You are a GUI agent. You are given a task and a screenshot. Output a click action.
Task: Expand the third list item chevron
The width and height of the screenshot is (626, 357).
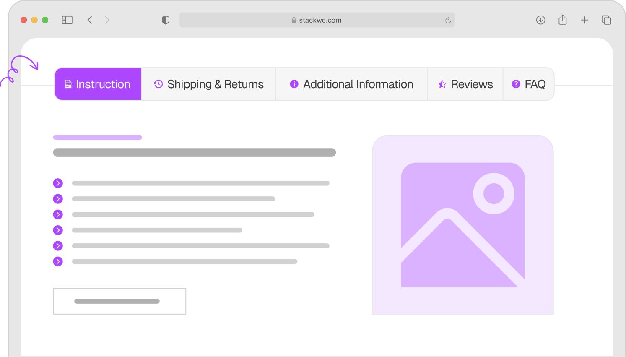[58, 214]
